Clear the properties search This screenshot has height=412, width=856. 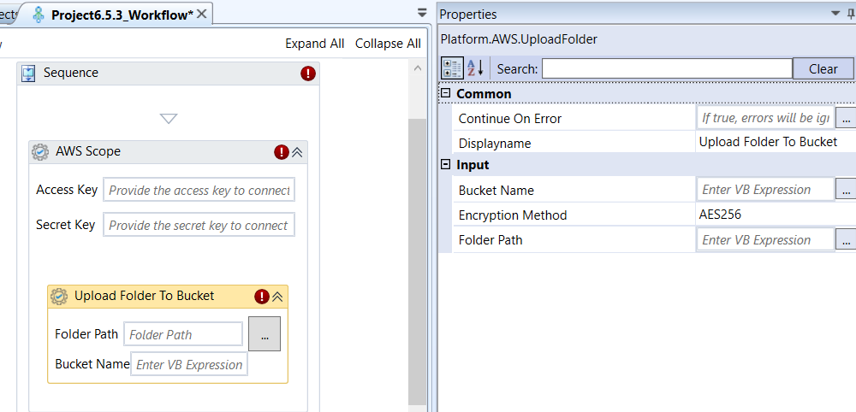click(823, 68)
